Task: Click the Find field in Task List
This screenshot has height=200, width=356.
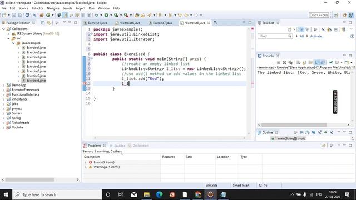Action: click(275, 36)
